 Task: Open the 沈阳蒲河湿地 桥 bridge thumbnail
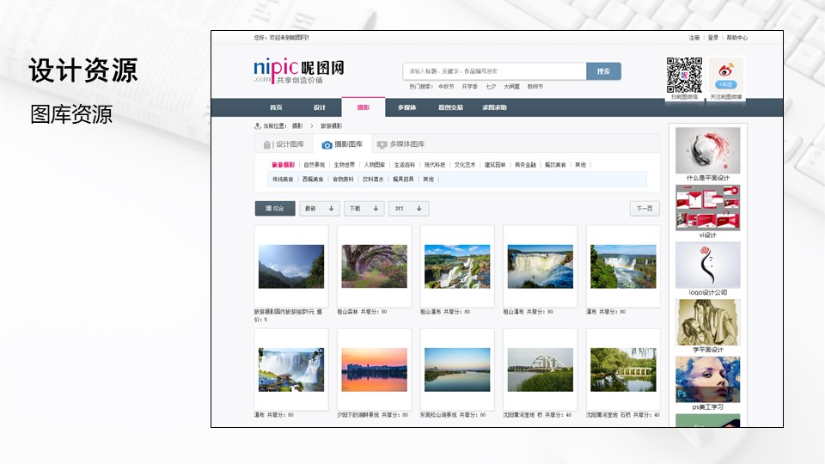pos(541,369)
